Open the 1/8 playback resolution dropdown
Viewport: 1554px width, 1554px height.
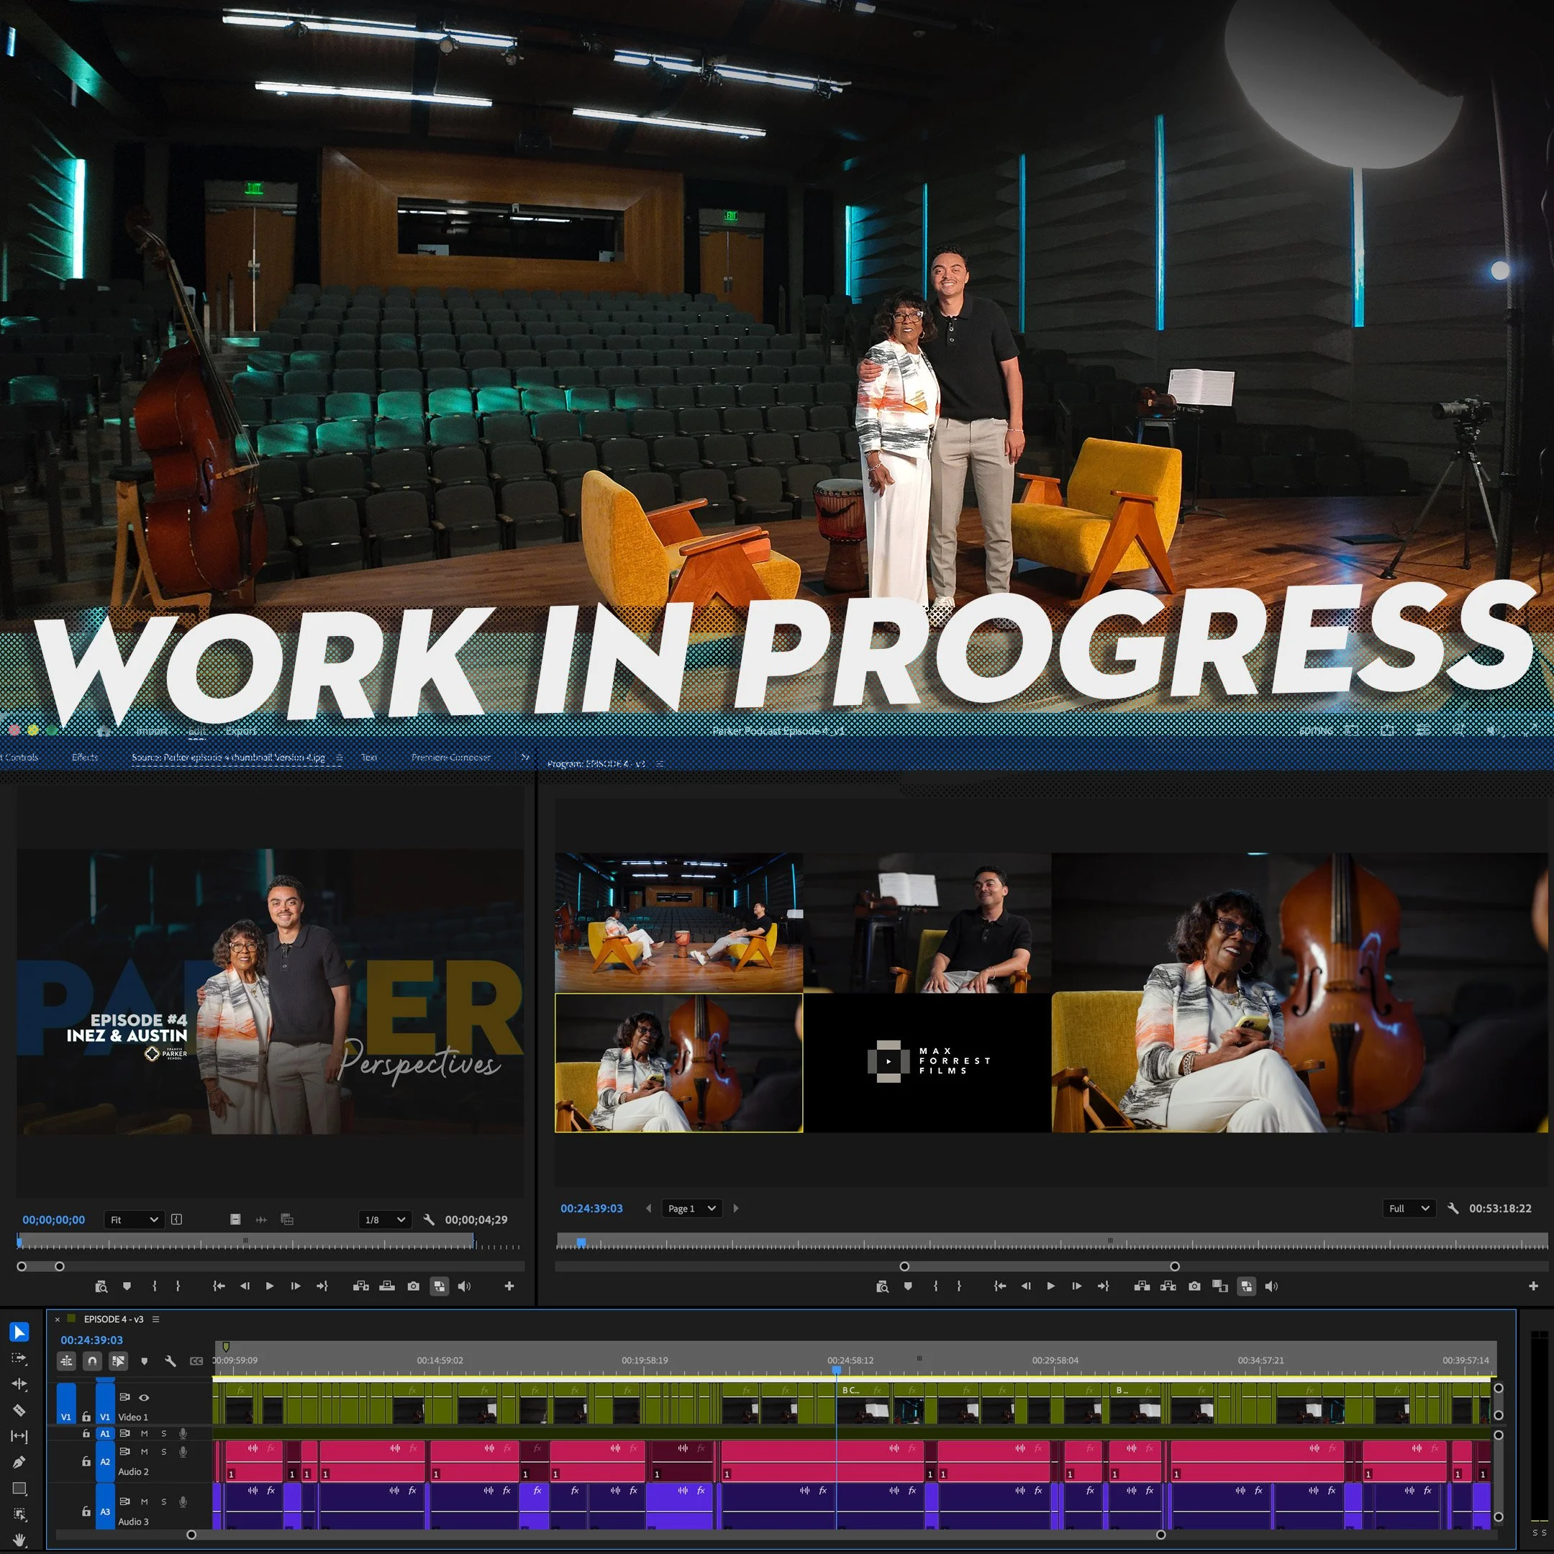[386, 1219]
